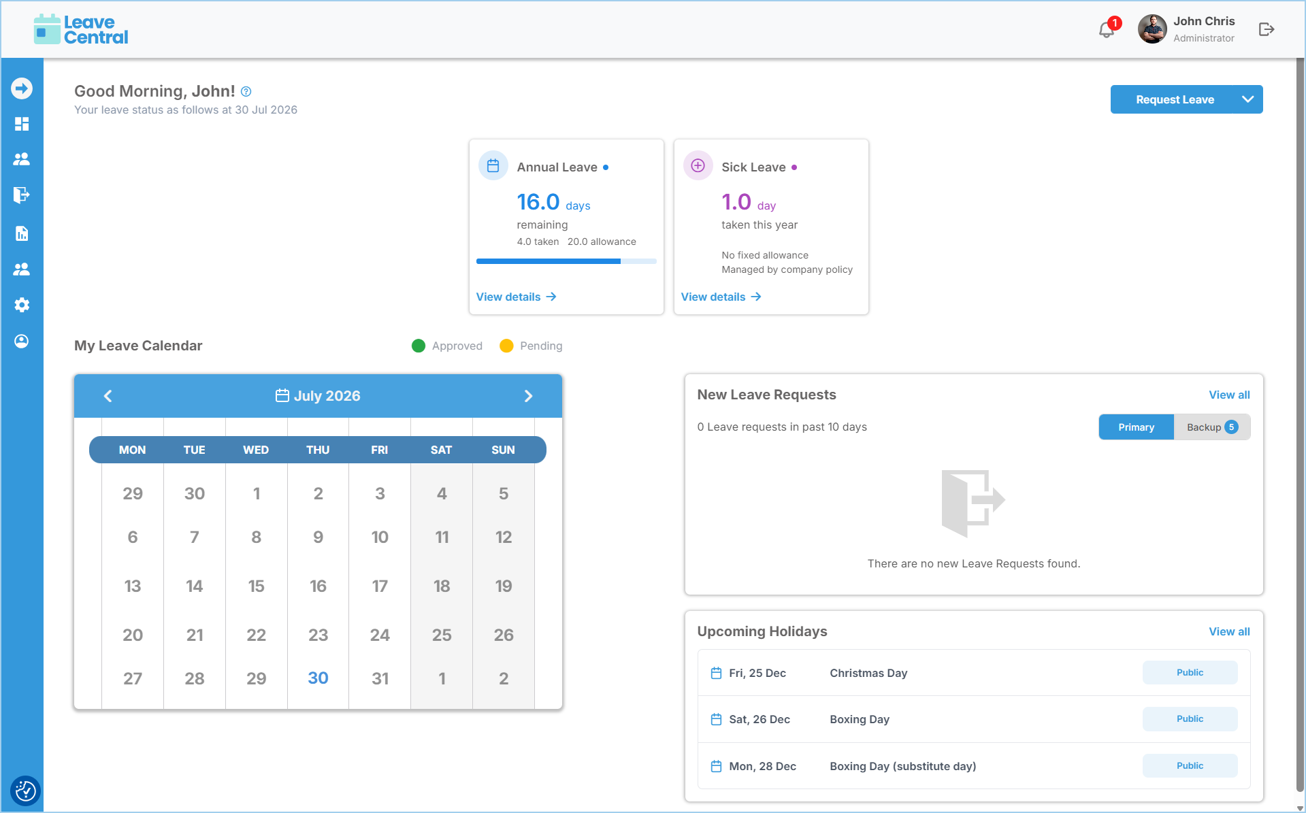Open the leave request door icon in sidebar
The width and height of the screenshot is (1306, 813).
click(22, 195)
